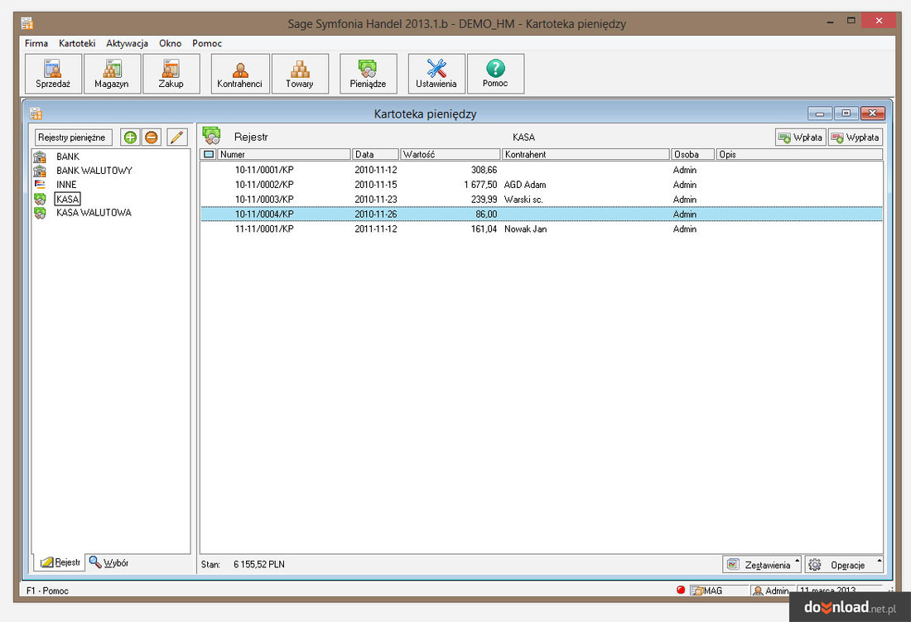Sort by the Numer column header
Image resolution: width=911 pixels, height=622 pixels.
[x=284, y=155]
